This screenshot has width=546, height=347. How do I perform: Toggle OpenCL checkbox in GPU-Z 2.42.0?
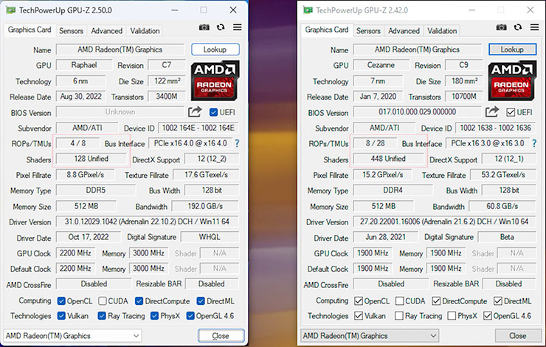coord(359,301)
